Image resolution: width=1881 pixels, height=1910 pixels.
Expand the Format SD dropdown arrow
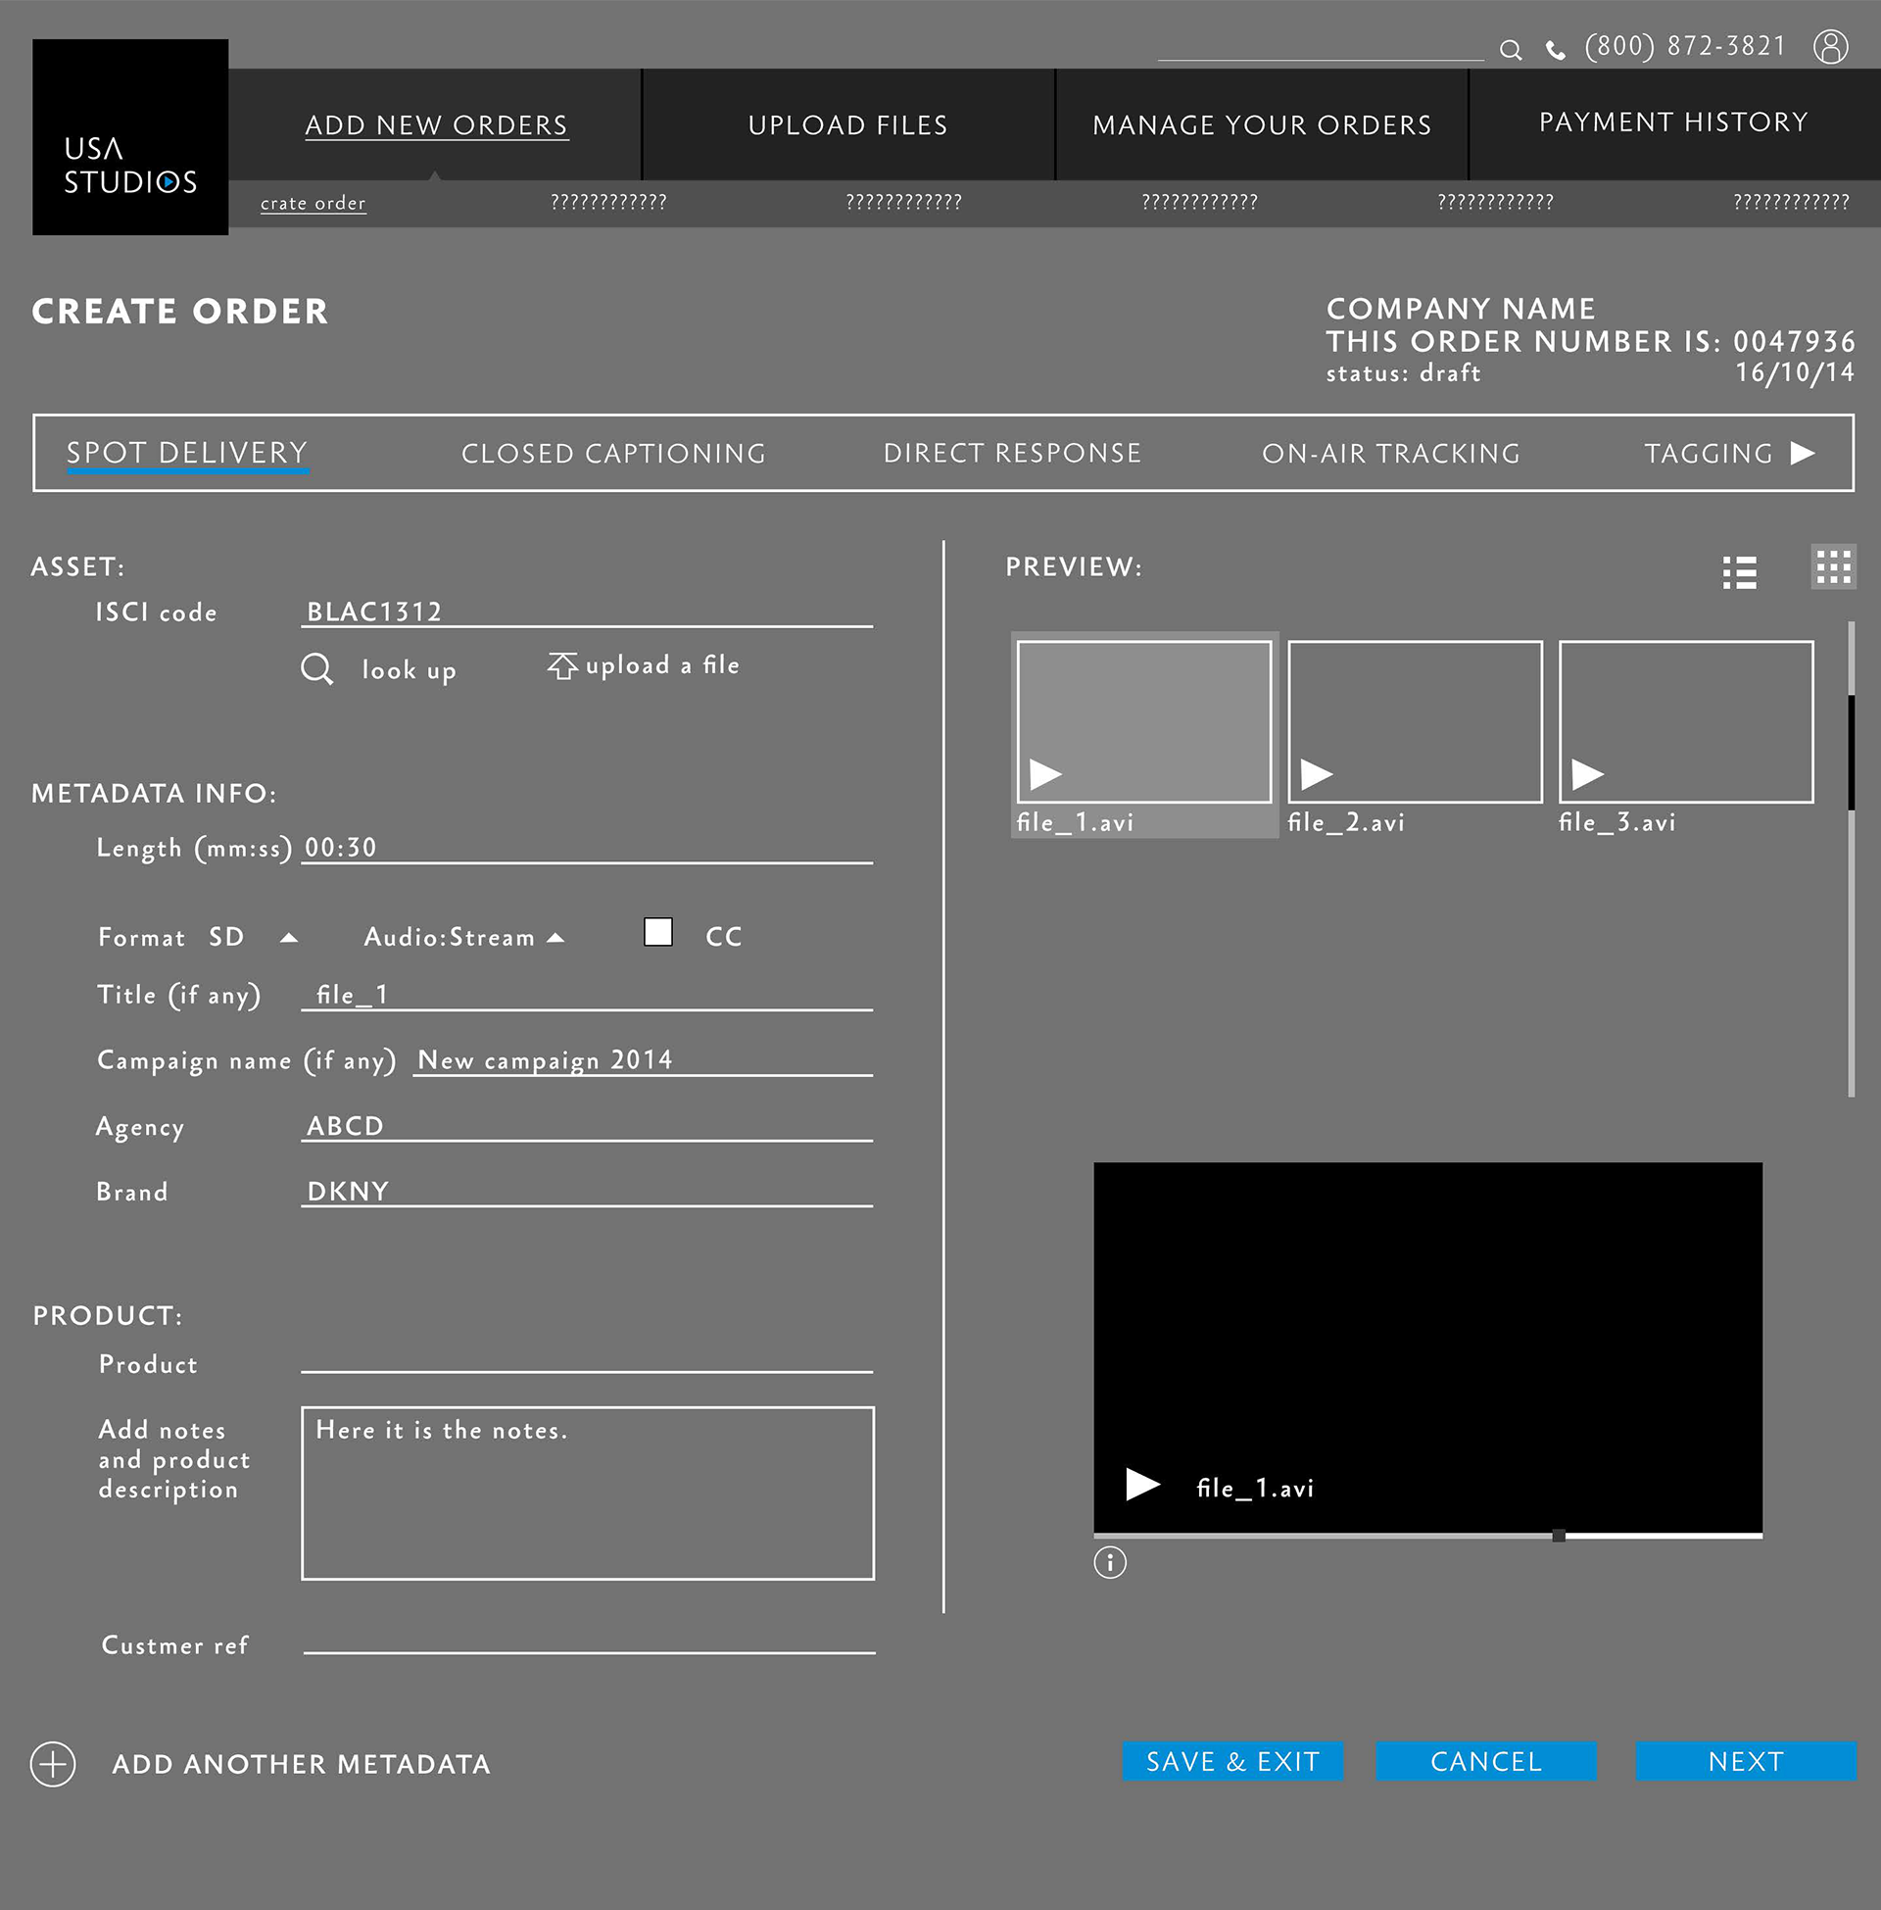pyautogui.click(x=288, y=938)
